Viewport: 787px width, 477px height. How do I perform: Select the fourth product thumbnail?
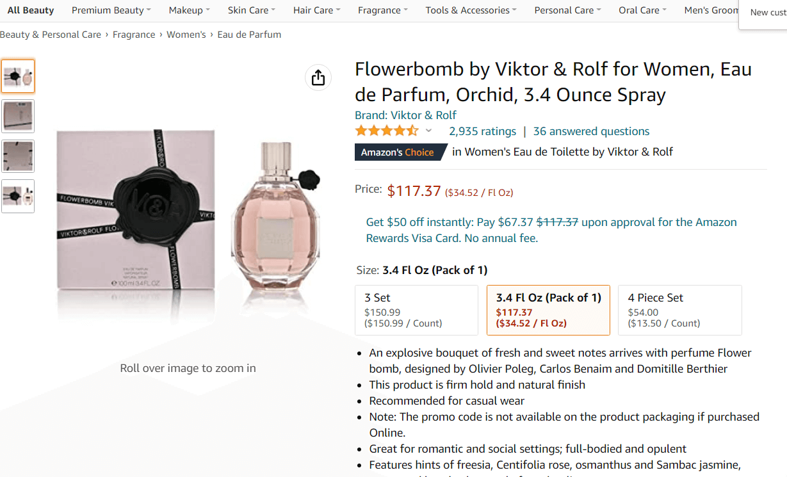click(18, 196)
